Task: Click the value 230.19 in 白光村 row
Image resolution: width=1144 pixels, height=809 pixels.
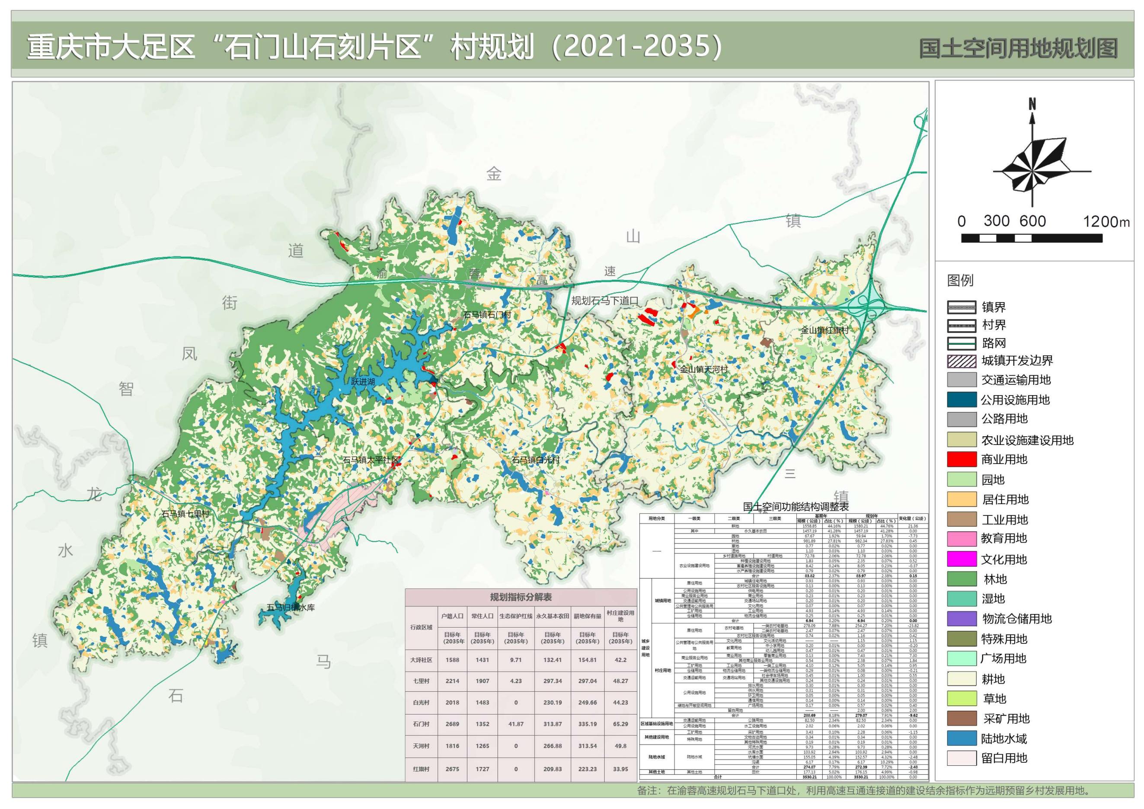Action: click(553, 702)
